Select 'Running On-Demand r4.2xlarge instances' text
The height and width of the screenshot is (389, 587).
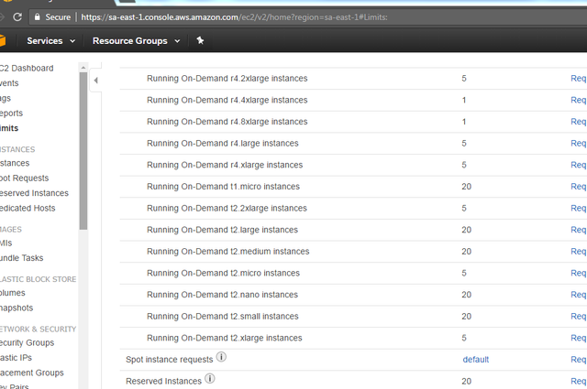click(x=227, y=79)
